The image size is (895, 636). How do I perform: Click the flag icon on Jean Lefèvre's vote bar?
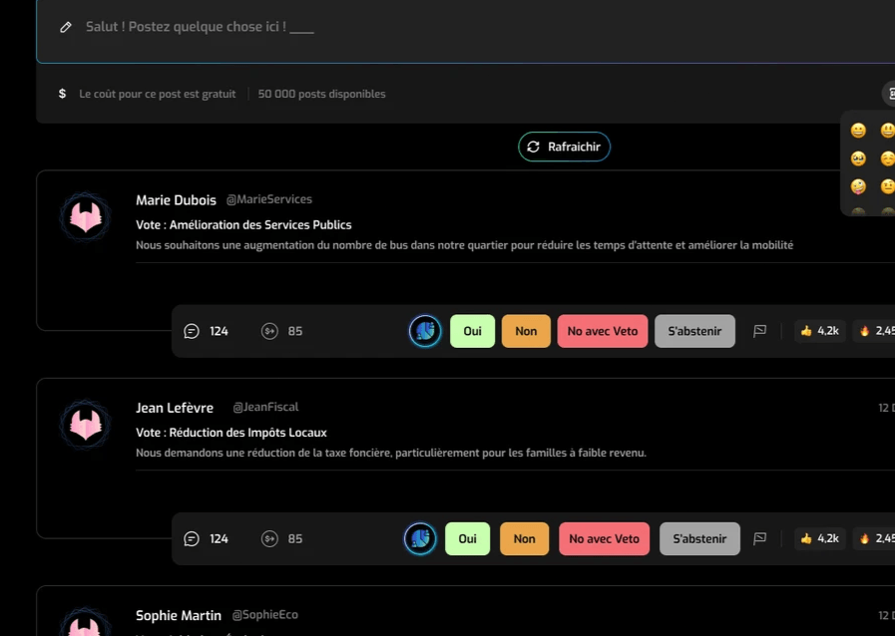(x=759, y=538)
